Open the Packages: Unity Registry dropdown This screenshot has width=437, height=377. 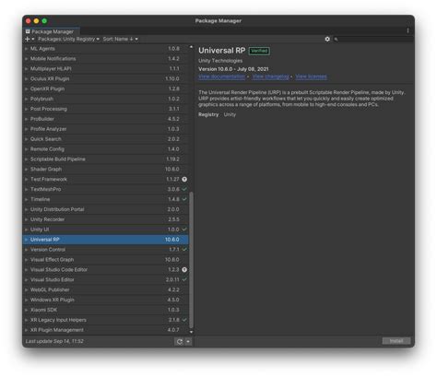click(68, 39)
